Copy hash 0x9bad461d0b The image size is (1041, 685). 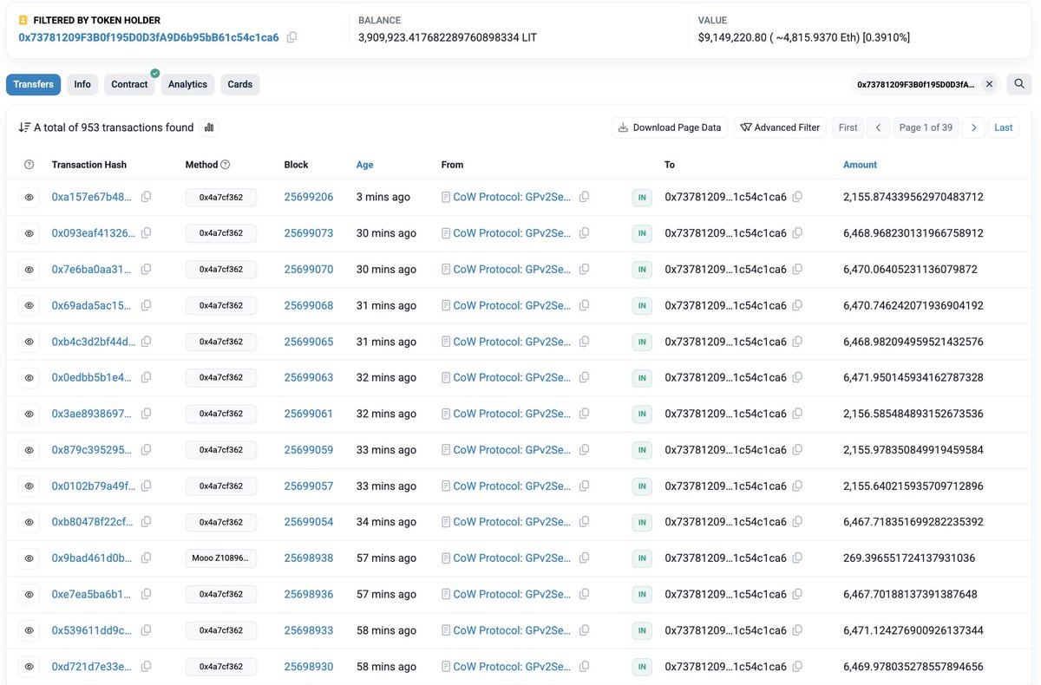pos(146,558)
